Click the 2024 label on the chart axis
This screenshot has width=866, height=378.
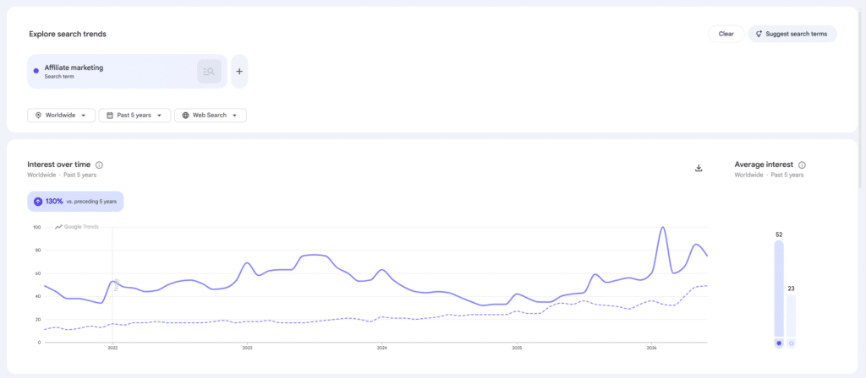pyautogui.click(x=382, y=348)
